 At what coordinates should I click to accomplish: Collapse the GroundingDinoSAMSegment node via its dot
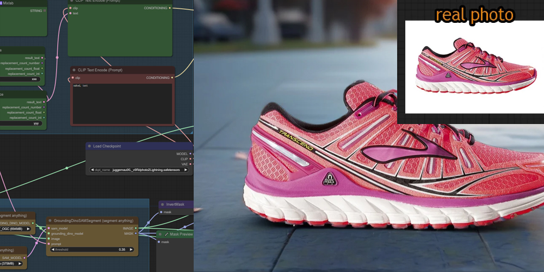(x=50, y=221)
